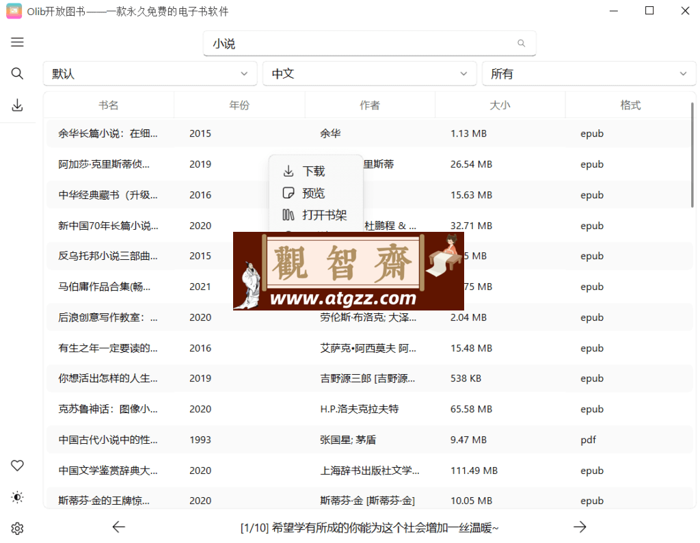
Task: Minimize the Olib window
Action: pos(614,11)
